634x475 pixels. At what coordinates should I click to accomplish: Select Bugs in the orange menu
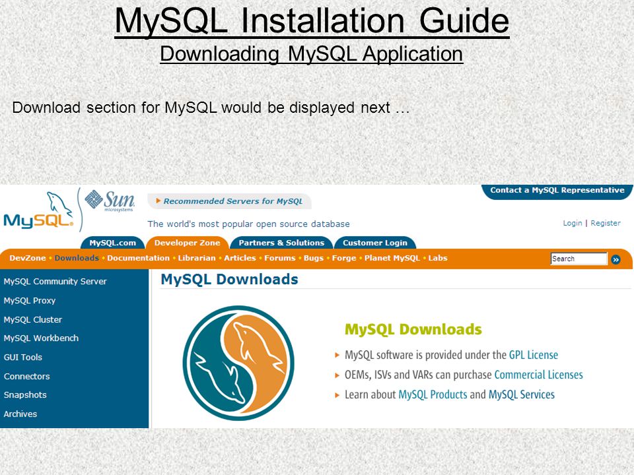[313, 258]
